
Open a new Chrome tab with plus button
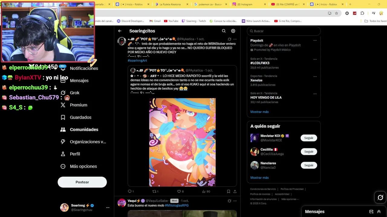(350, 4)
